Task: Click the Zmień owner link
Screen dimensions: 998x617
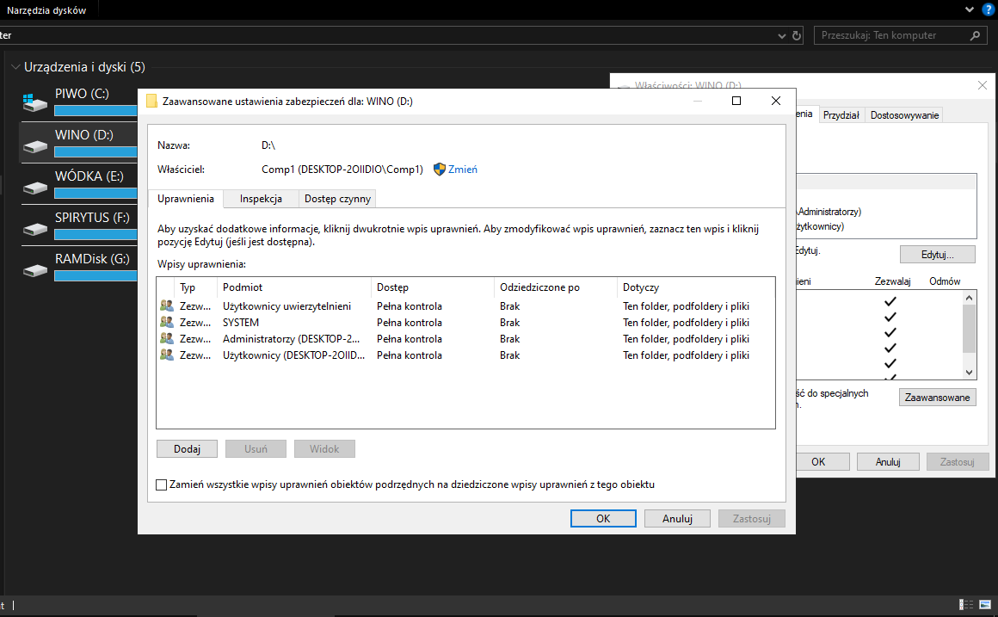Action: (x=462, y=170)
